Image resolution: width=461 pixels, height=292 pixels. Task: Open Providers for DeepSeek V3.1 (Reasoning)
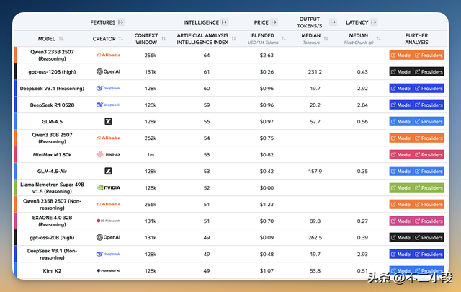tap(429, 88)
